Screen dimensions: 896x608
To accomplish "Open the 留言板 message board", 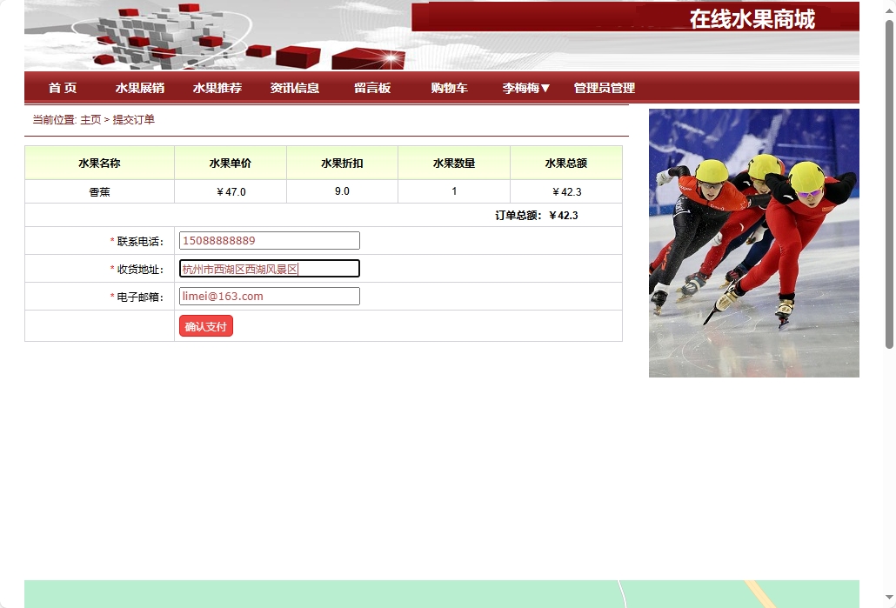I will [x=371, y=88].
